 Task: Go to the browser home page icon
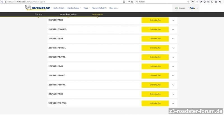pyautogui.click(x=205, y=2)
